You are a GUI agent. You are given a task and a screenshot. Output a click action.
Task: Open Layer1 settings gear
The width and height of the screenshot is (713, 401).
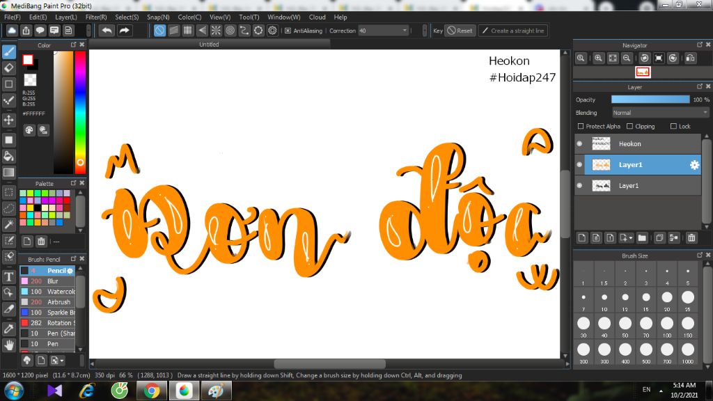tap(694, 165)
